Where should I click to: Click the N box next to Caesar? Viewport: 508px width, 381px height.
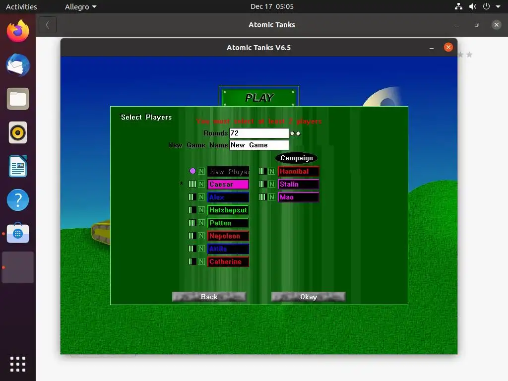click(201, 184)
